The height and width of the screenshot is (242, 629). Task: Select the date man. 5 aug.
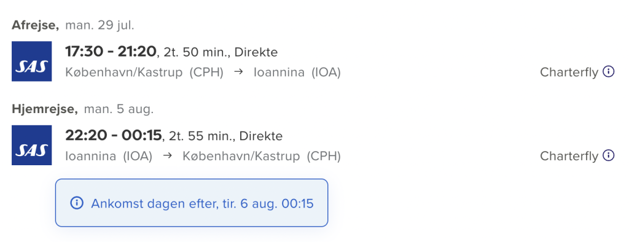(119, 109)
